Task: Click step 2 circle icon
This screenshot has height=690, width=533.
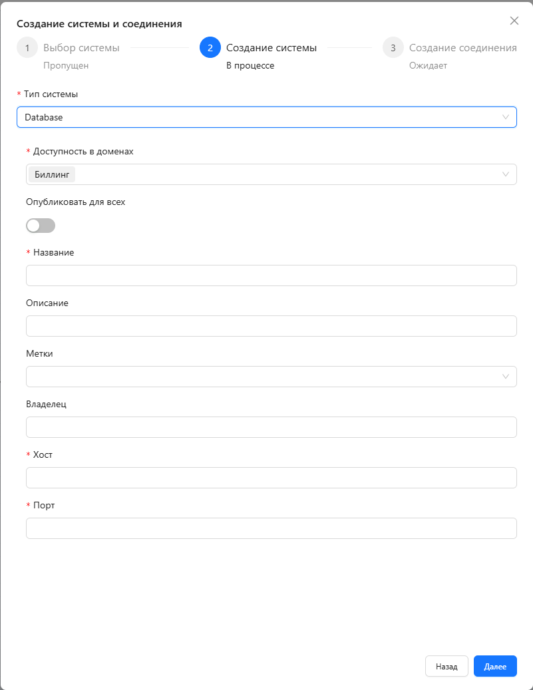Action: pyautogui.click(x=210, y=48)
